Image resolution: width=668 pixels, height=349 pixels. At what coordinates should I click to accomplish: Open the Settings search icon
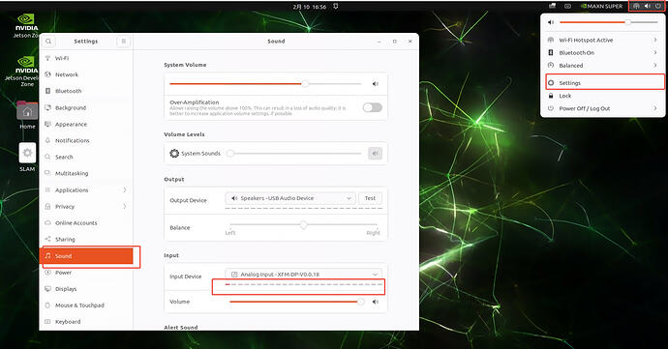[x=48, y=42]
